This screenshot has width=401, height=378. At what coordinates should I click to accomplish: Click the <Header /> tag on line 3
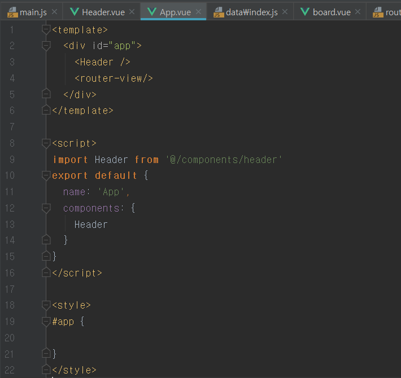pos(103,62)
